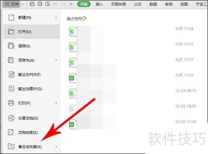The width and height of the screenshot is (208, 154).
Task: Expand the 新建(N) submenu arrow
Action: [56, 17]
